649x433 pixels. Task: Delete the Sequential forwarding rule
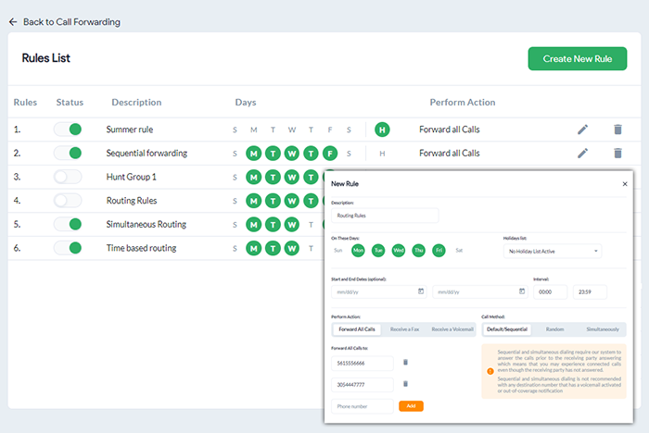tap(618, 154)
